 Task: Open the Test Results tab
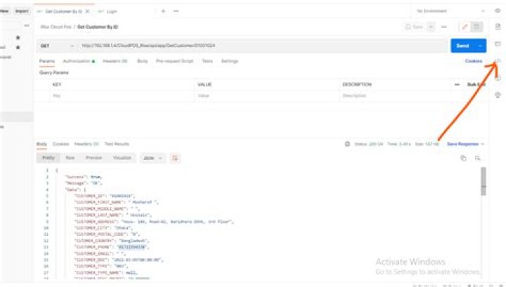[x=117, y=144]
